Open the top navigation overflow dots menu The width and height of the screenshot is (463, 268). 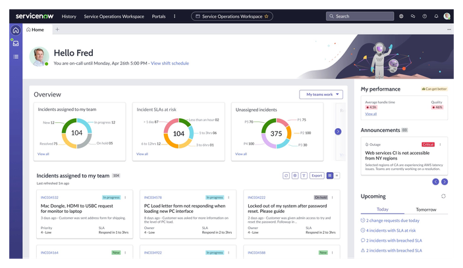(x=175, y=16)
